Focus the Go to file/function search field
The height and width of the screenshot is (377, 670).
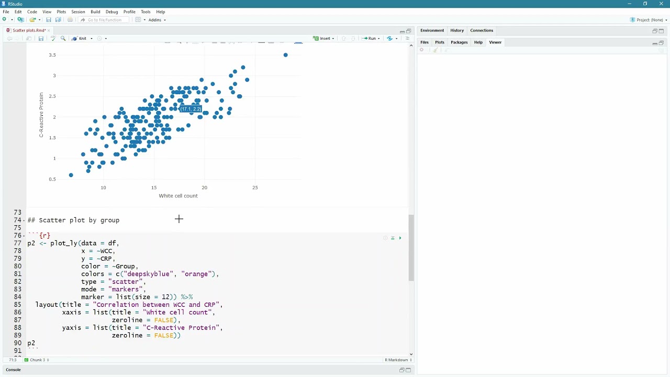click(x=105, y=20)
